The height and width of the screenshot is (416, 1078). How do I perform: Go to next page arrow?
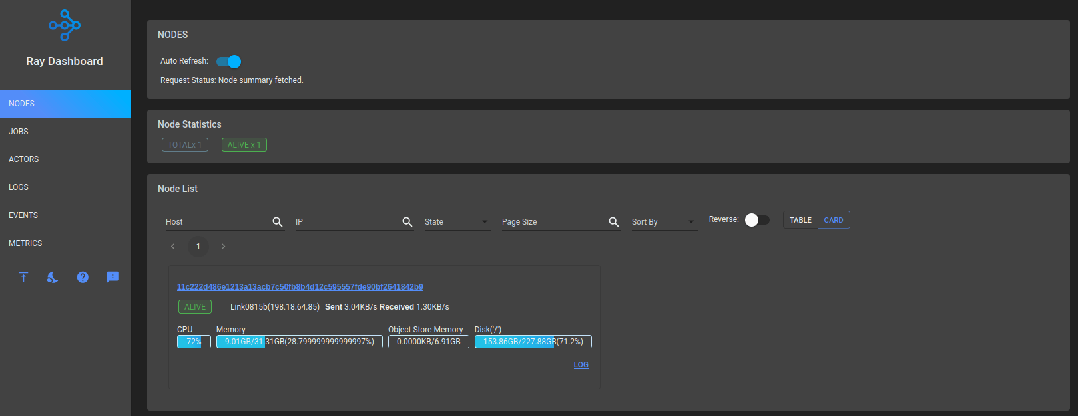pyautogui.click(x=223, y=247)
